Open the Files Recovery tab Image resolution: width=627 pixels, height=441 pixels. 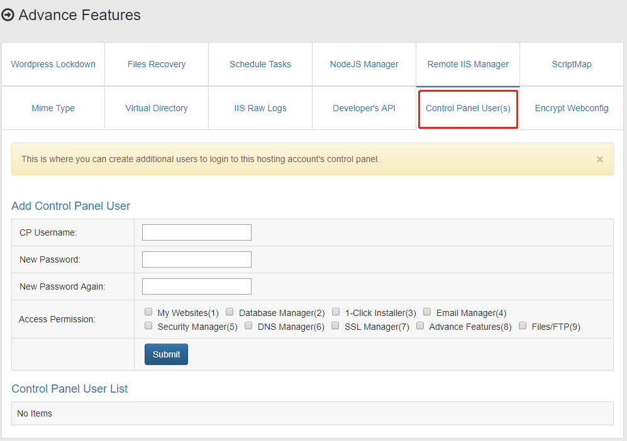(x=156, y=64)
